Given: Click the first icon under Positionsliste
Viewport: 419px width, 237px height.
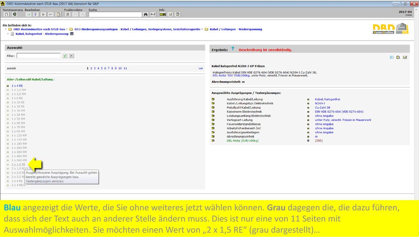Looking at the screenshot, I should click(68, 14).
